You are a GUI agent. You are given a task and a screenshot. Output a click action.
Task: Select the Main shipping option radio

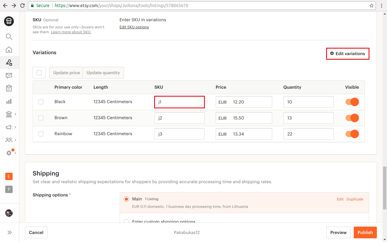[x=126, y=199]
